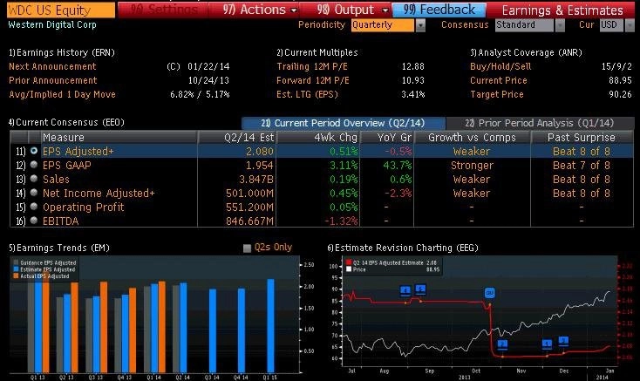Click Prior Announcement date 10/24/13
The width and height of the screenshot is (640, 381).
[208, 80]
